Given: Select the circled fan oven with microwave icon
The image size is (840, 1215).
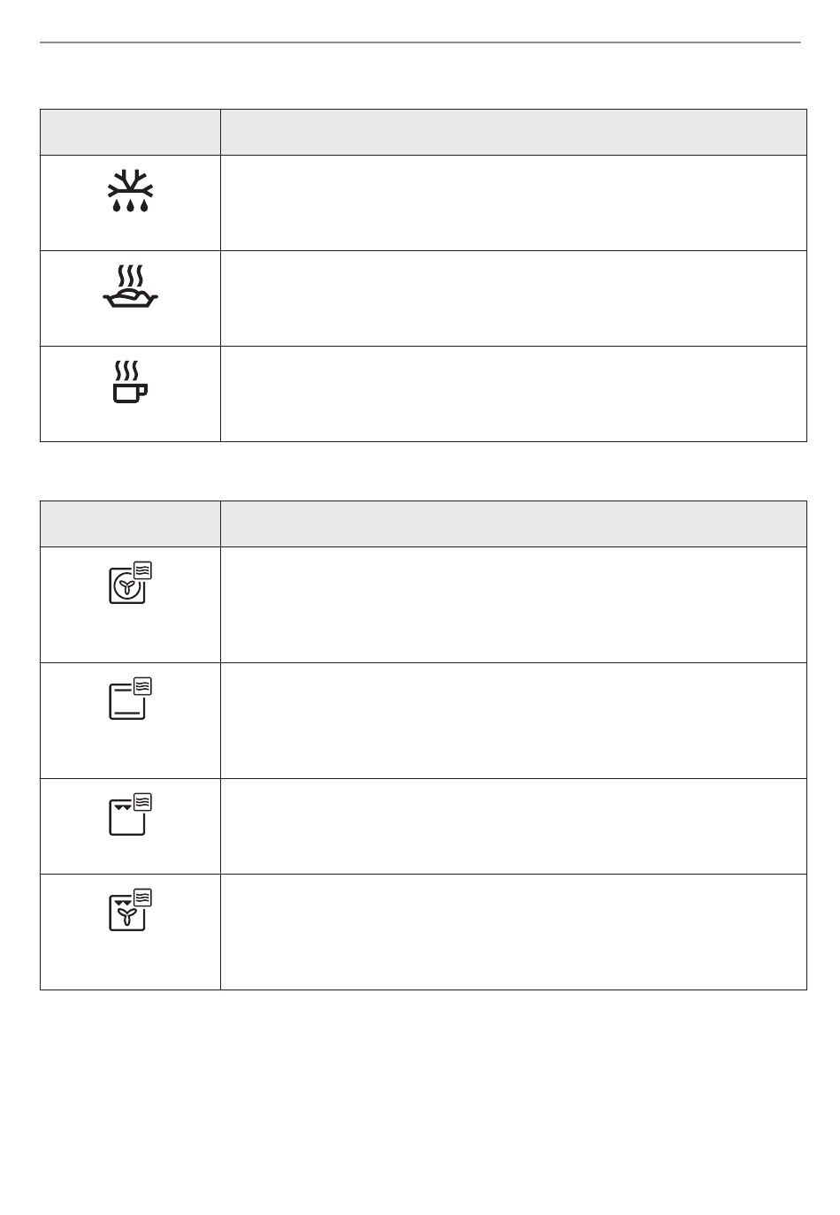Looking at the screenshot, I should pos(130,583).
